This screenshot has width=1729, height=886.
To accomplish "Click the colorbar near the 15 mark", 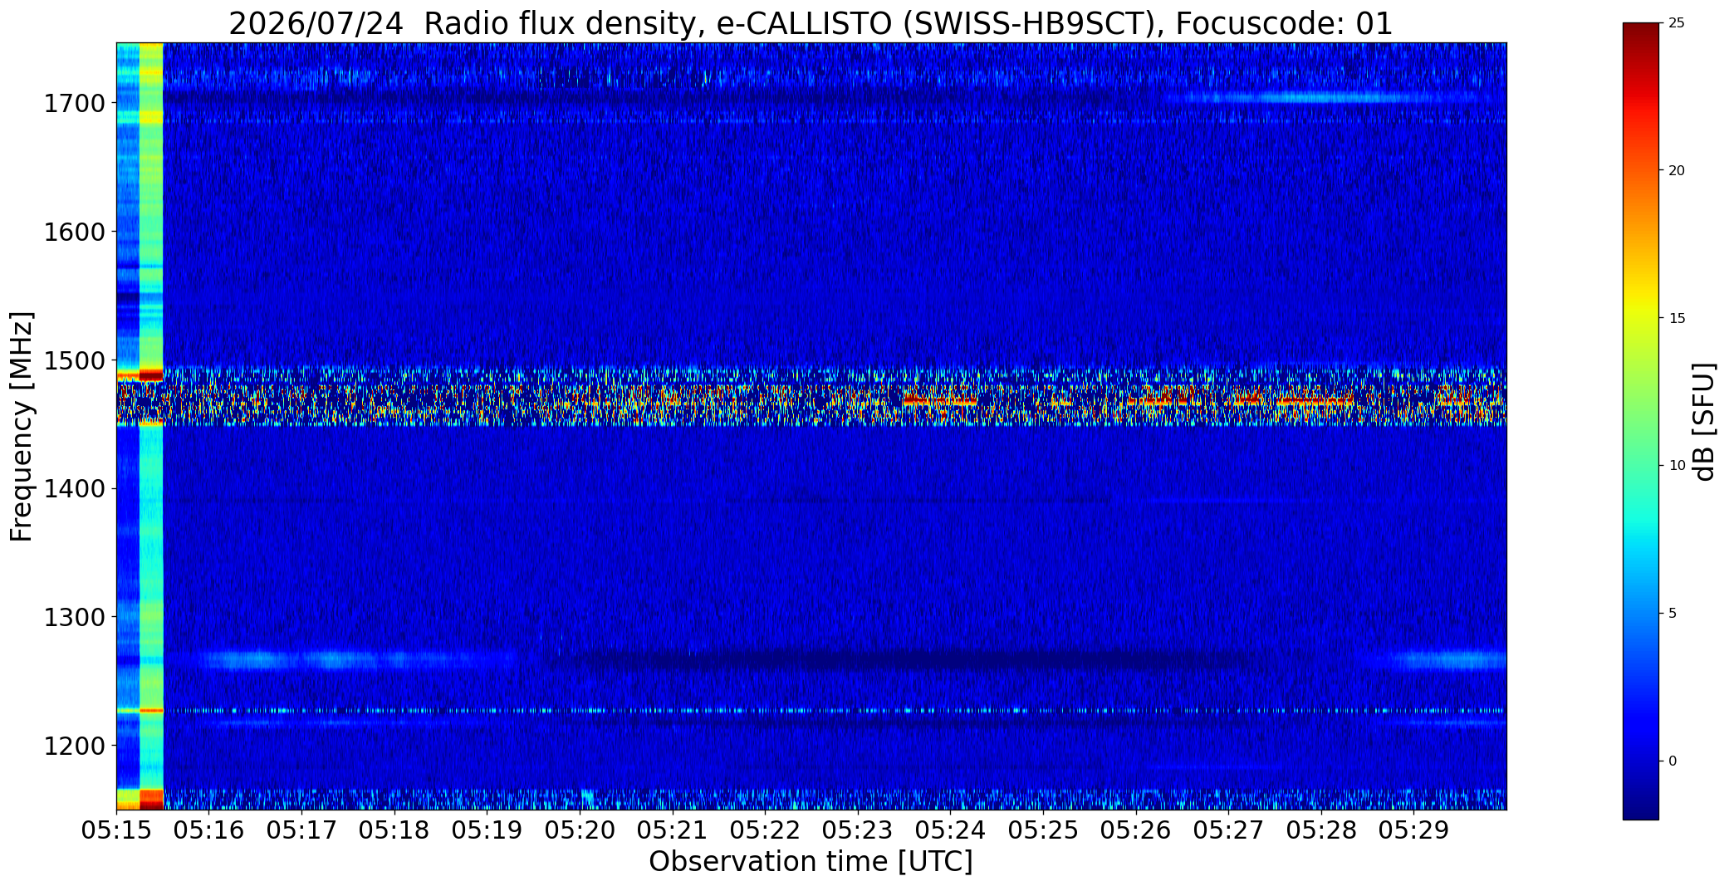I will pos(1640,318).
